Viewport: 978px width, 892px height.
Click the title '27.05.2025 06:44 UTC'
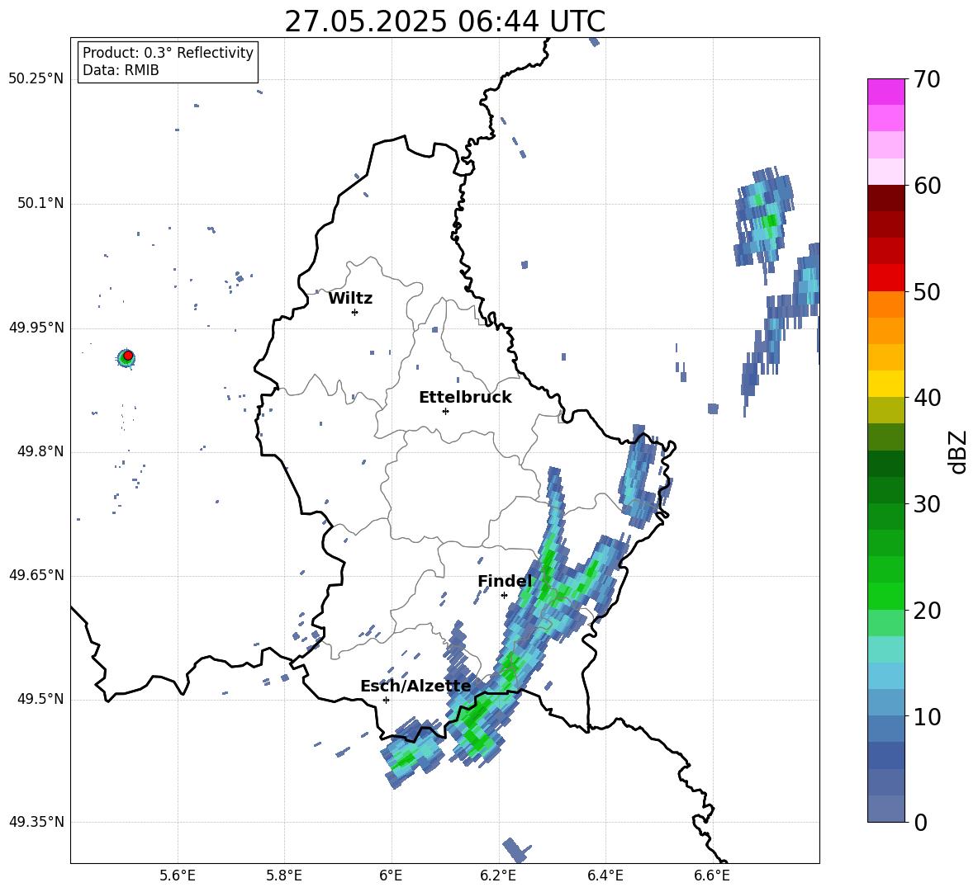[x=444, y=21]
